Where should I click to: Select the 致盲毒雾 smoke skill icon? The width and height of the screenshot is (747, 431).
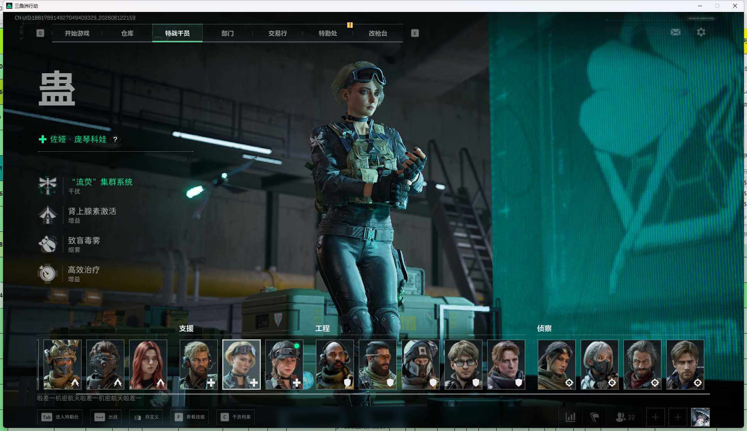coord(48,244)
